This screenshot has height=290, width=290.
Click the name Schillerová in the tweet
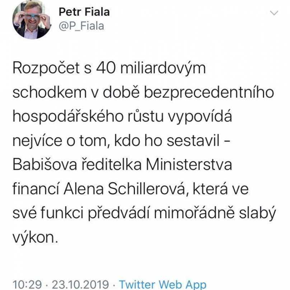pyautogui.click(x=146, y=189)
